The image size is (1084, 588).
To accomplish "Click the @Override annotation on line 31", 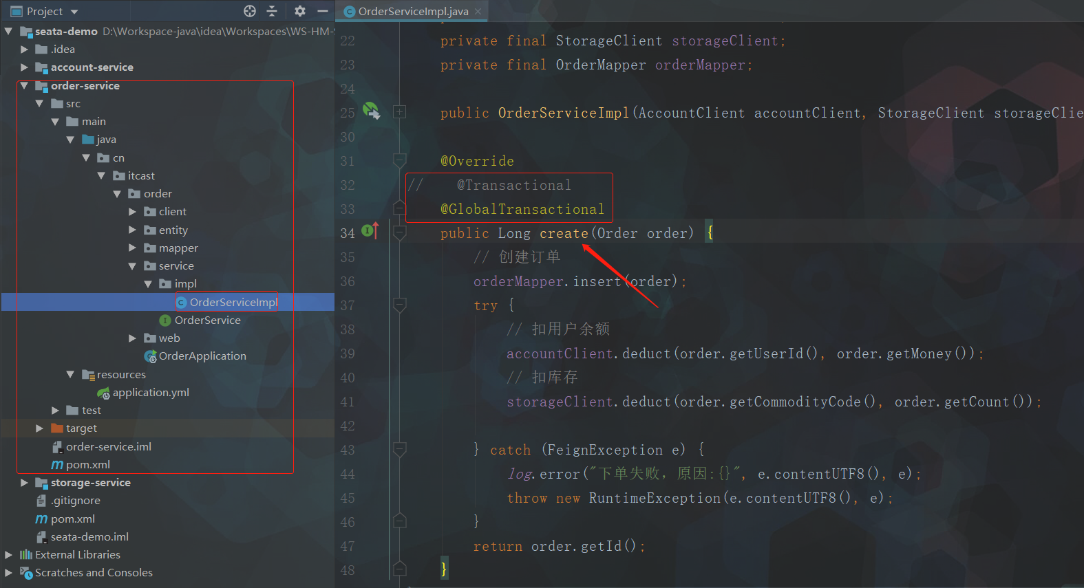I will [x=477, y=161].
